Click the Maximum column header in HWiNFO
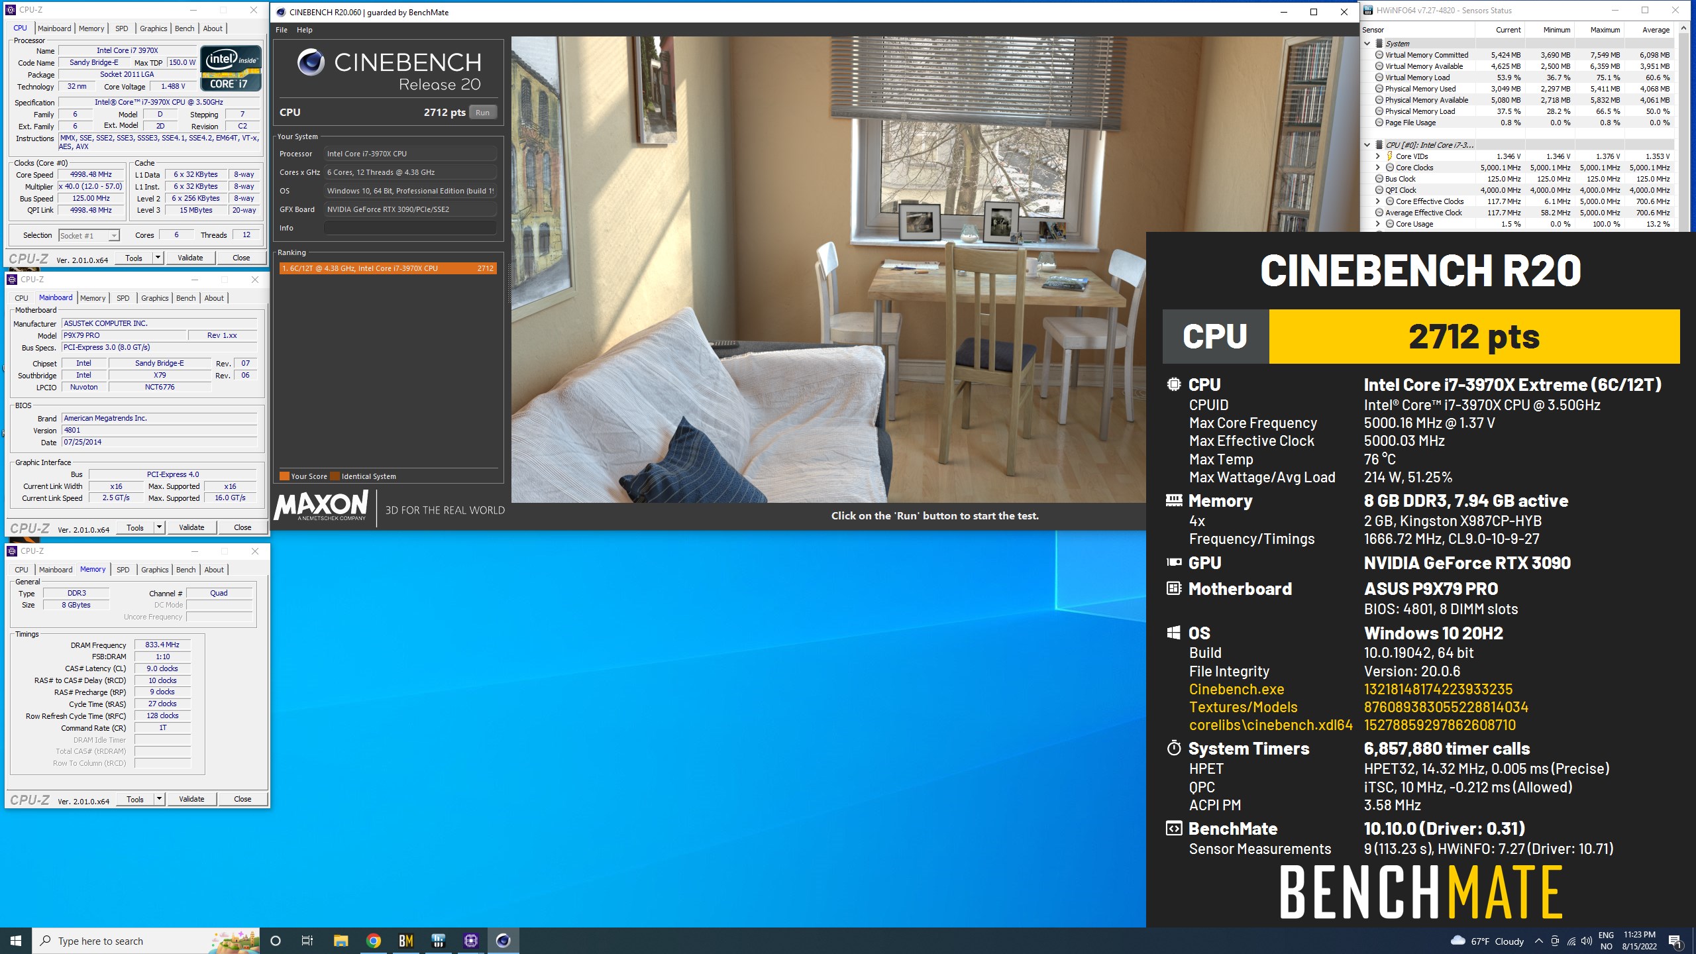Viewport: 1696px width, 954px height. (x=1599, y=30)
